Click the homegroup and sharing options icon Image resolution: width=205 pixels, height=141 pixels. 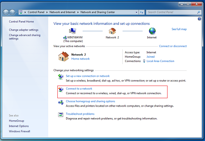61,102
